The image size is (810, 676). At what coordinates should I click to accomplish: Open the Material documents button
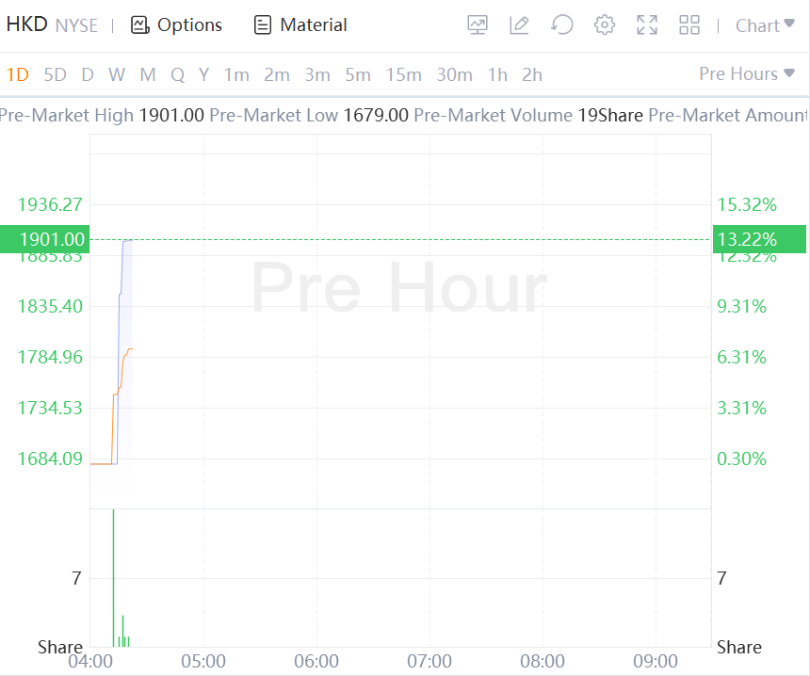(x=301, y=25)
